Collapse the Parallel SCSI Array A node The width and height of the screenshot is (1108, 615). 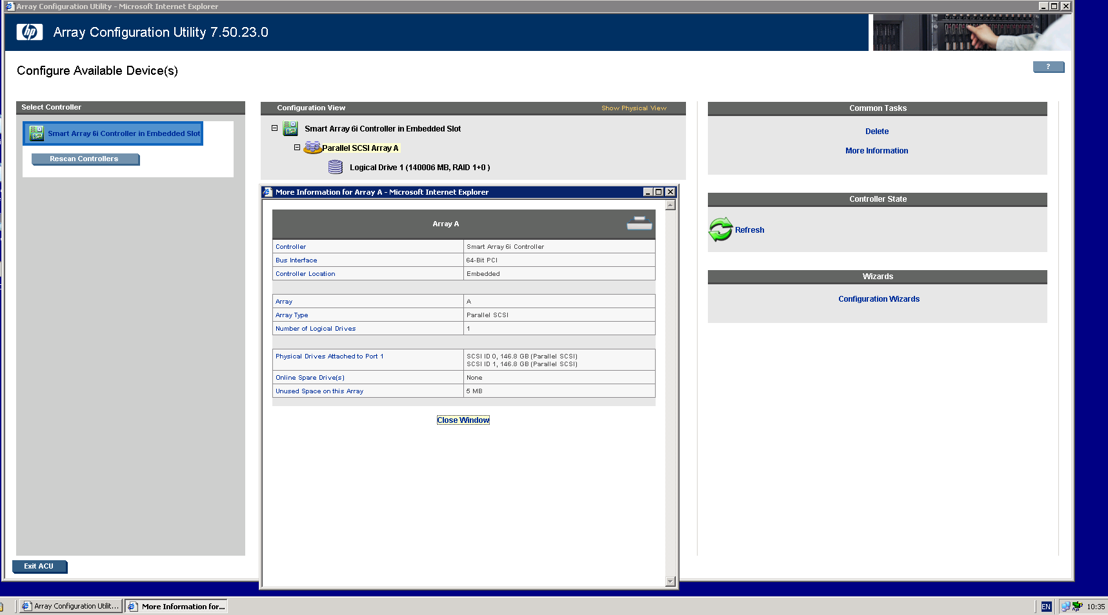click(x=297, y=148)
